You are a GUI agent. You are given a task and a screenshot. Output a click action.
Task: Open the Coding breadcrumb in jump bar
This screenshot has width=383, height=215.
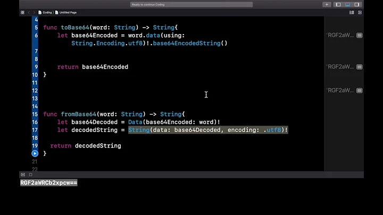coord(45,12)
